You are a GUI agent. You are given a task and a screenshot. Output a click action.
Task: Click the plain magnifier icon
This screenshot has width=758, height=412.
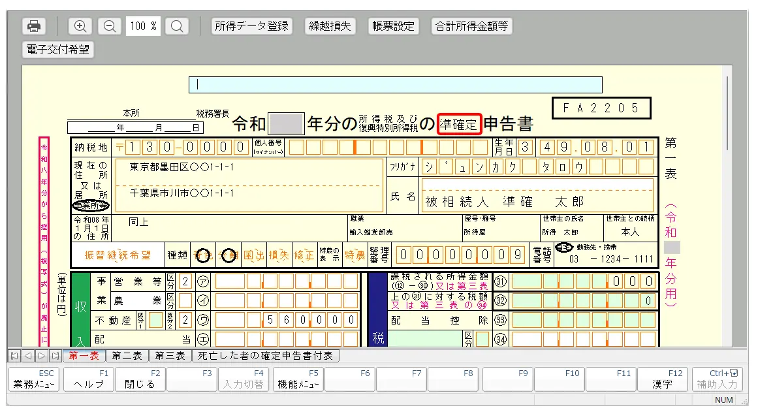[176, 26]
